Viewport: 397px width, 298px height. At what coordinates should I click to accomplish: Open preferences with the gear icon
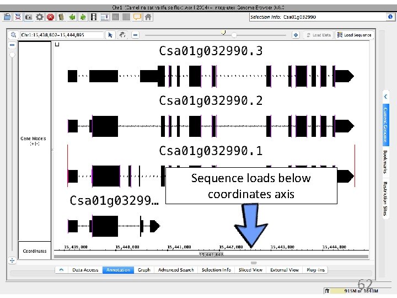pyautogui.click(x=40, y=17)
